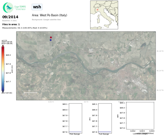
Task: Click the pink location marker on Italy inset
Action: click(97, 10)
